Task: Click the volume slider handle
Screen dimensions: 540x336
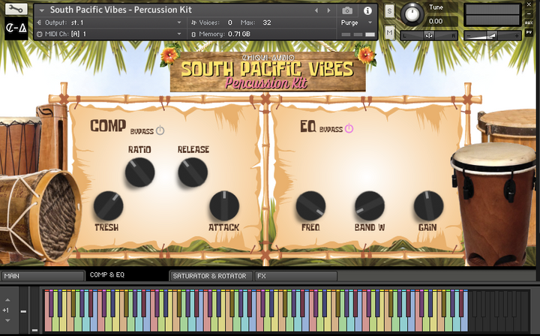Action: pos(492,35)
